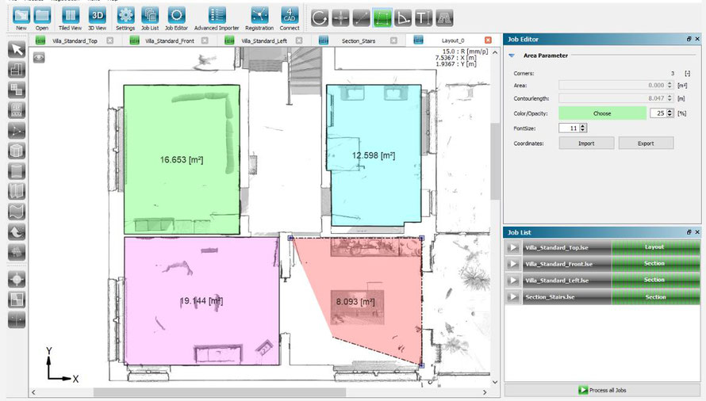
Task: Open the color Choose swatch
Action: (602, 113)
